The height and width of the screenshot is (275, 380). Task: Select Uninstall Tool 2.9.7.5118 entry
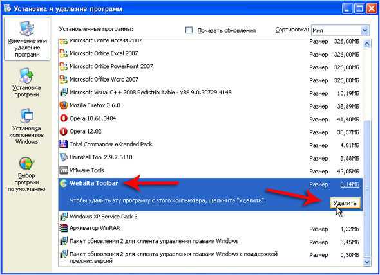[101, 157]
